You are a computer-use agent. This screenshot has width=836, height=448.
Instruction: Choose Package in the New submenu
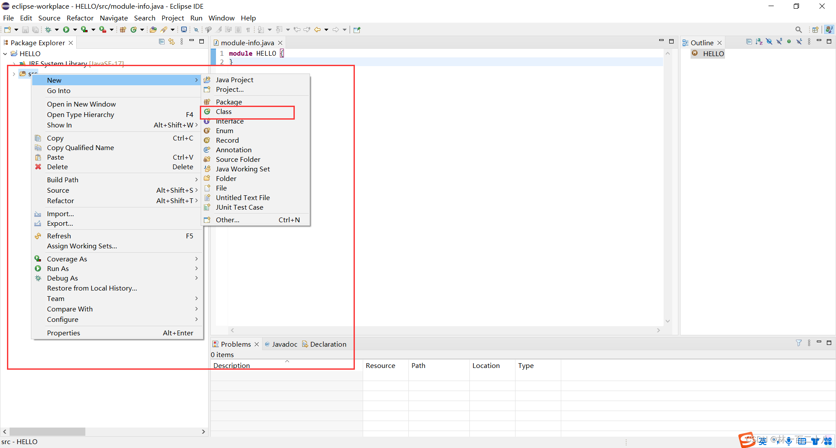(x=255, y=102)
